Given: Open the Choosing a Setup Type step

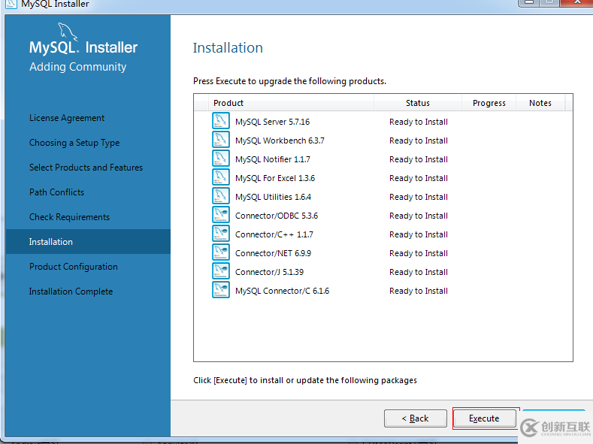Looking at the screenshot, I should coord(74,143).
